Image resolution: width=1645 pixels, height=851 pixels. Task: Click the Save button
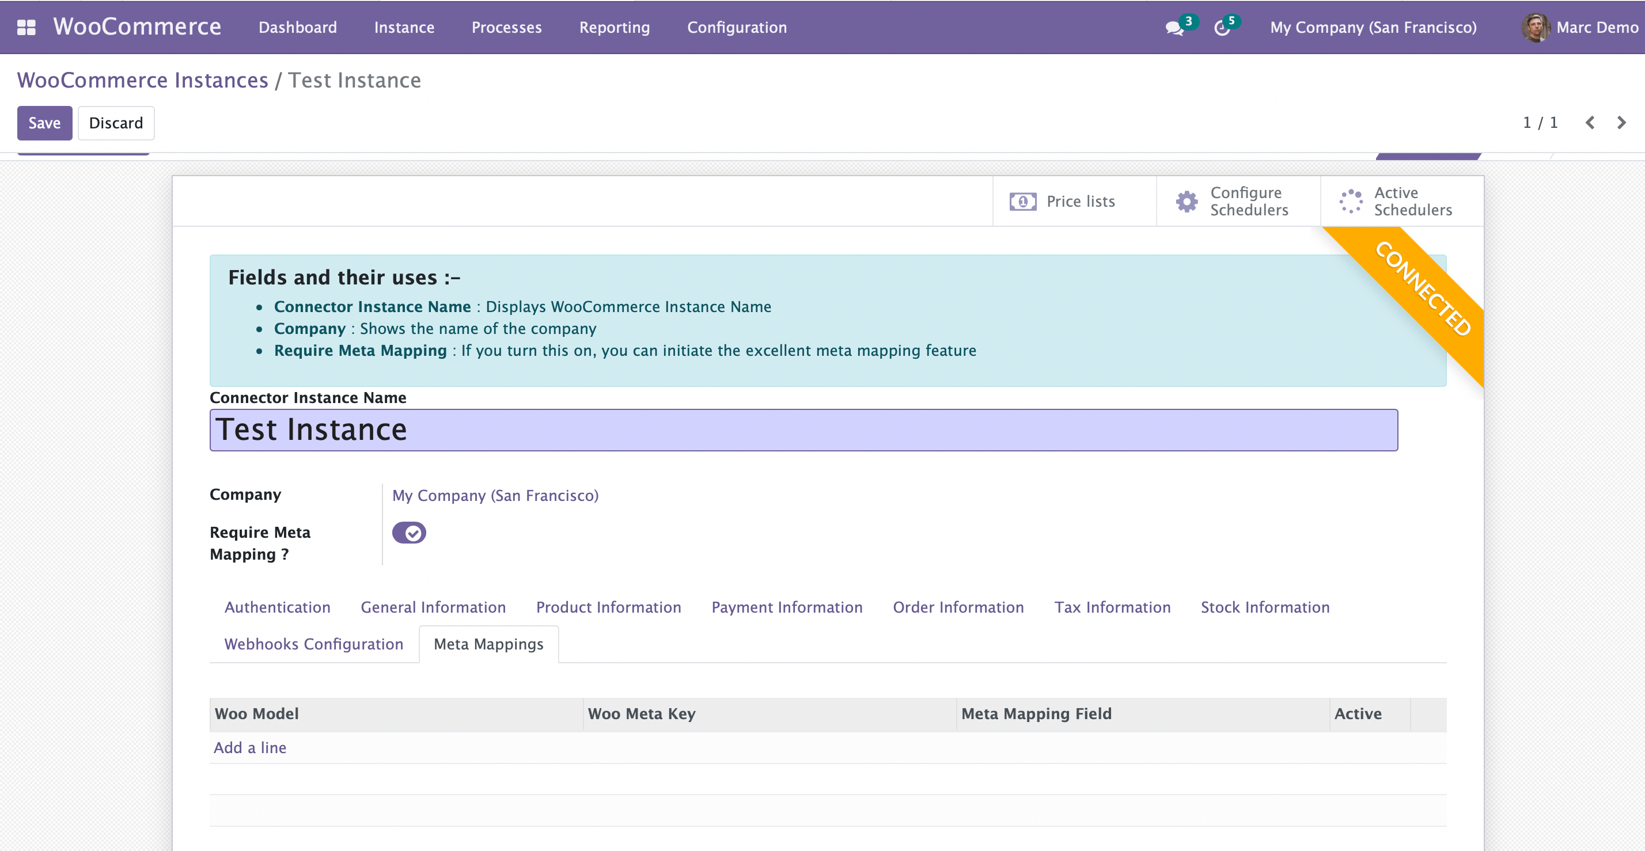(44, 123)
